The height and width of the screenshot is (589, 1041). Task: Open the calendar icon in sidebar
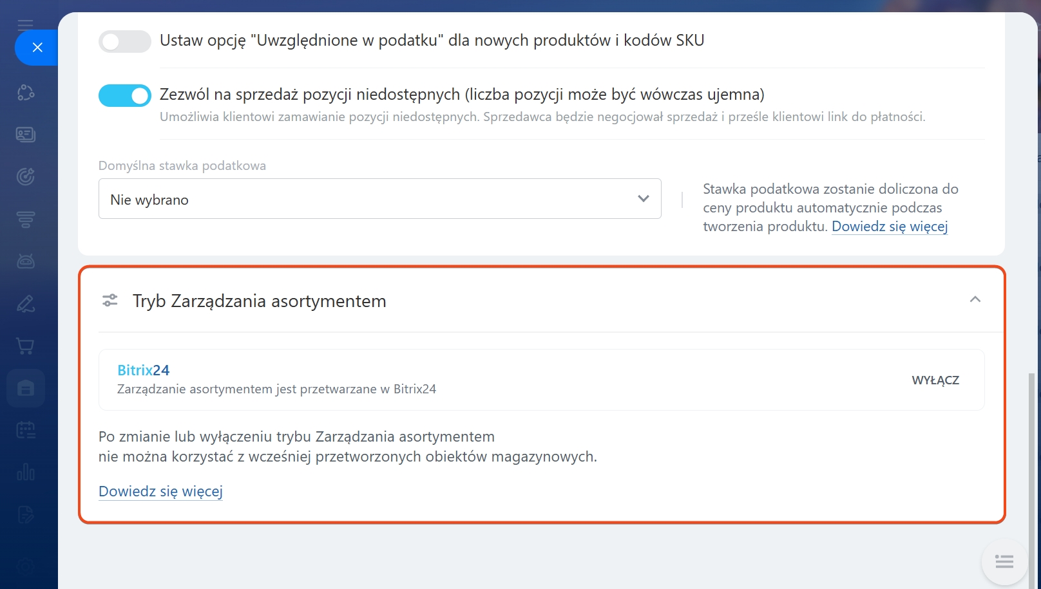tap(26, 430)
